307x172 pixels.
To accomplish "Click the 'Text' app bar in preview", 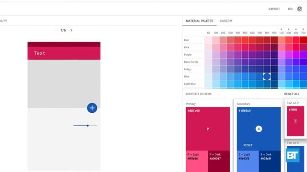I will [64, 53].
